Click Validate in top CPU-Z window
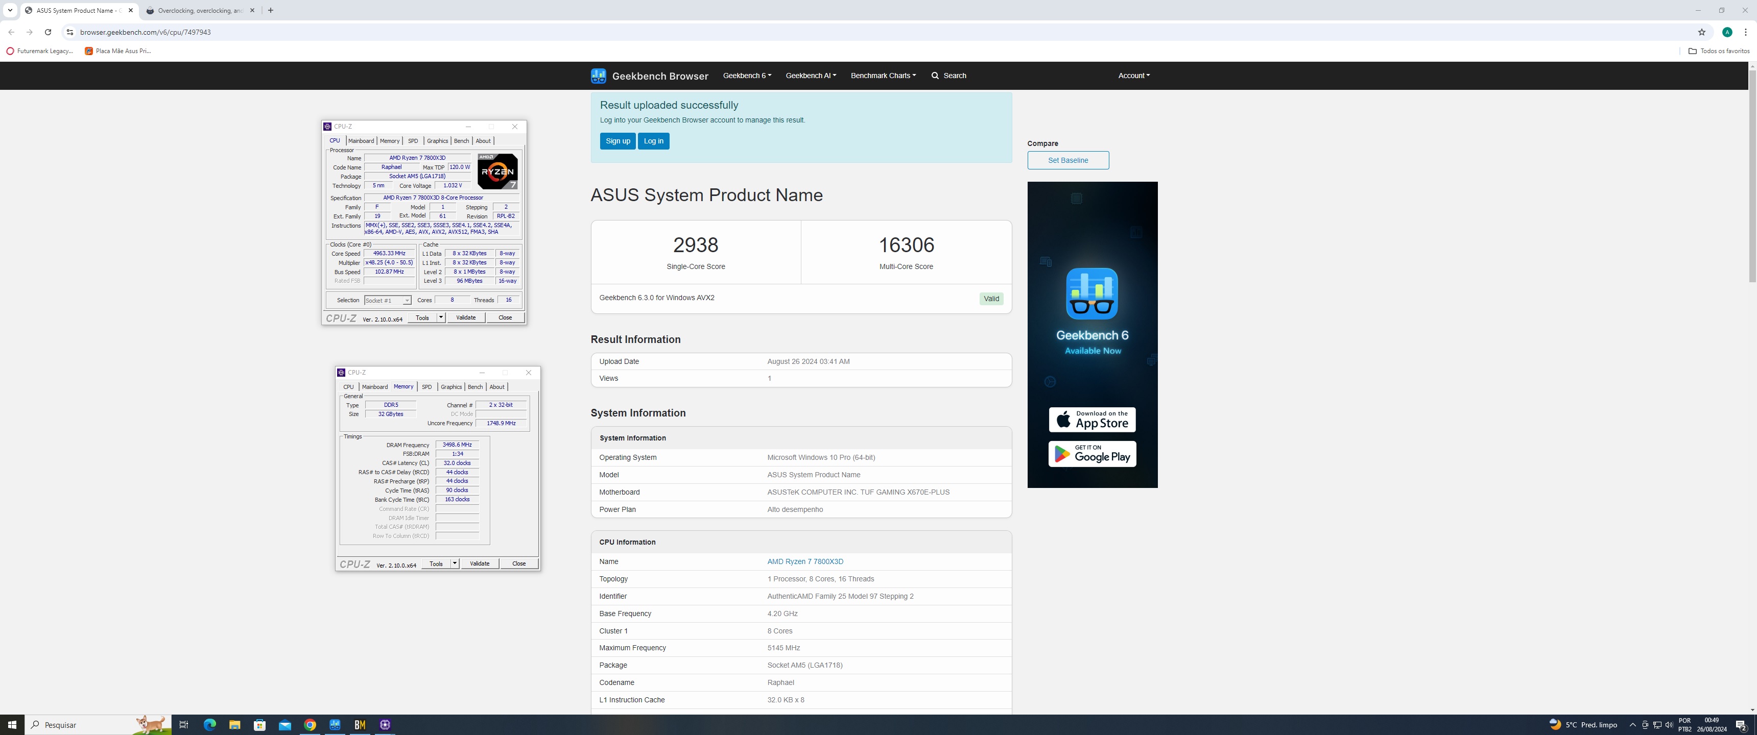The width and height of the screenshot is (1757, 735). (x=466, y=317)
